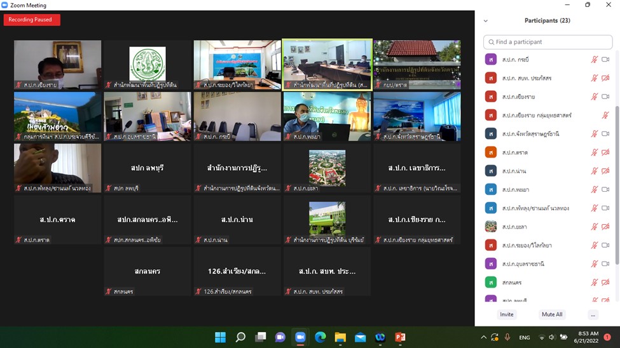Toggle microphone for ส.ป.ก. กระบี่ participant
Viewport: 620px width, 348px height.
coord(595,60)
